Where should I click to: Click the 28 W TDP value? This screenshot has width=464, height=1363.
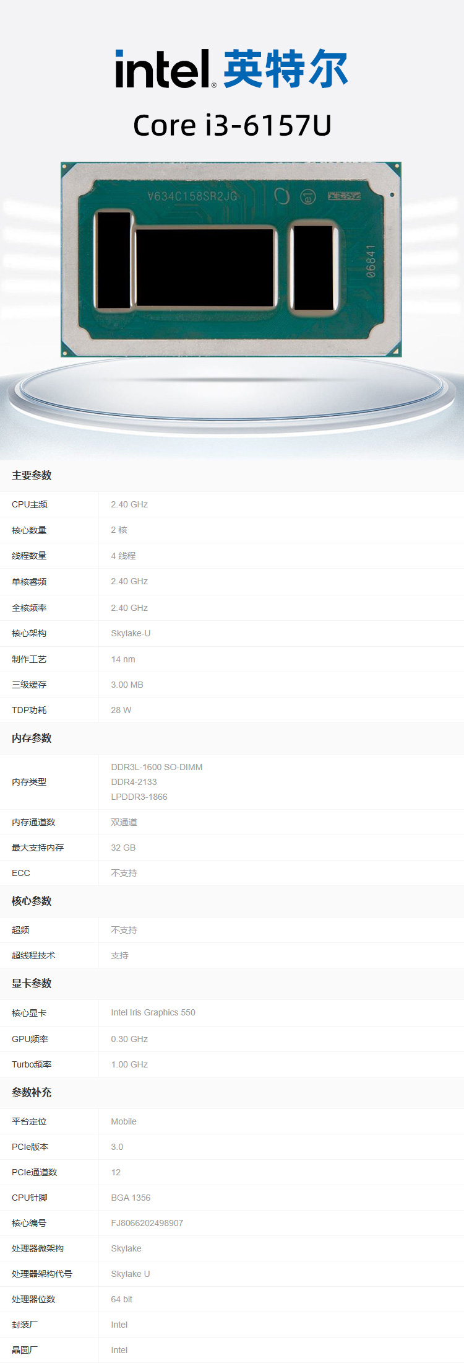tap(121, 710)
